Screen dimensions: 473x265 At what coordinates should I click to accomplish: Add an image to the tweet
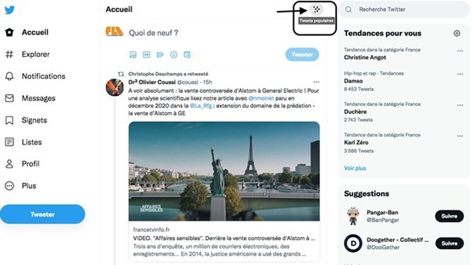[133, 55]
